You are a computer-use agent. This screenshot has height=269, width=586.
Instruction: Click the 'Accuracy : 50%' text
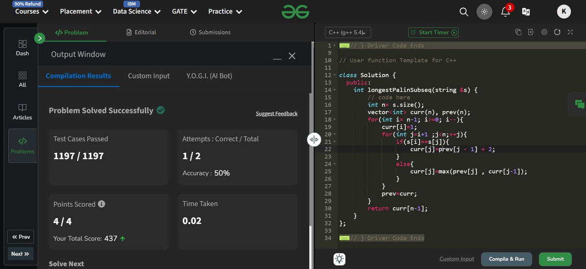(206, 173)
